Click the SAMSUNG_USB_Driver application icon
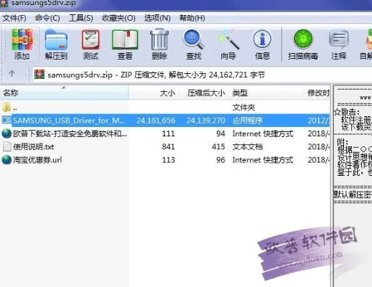The image size is (372, 287). [6, 121]
